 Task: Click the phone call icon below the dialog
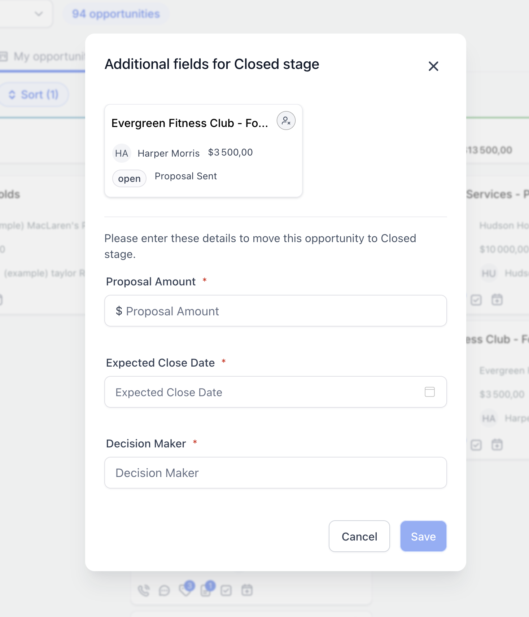pyautogui.click(x=144, y=591)
